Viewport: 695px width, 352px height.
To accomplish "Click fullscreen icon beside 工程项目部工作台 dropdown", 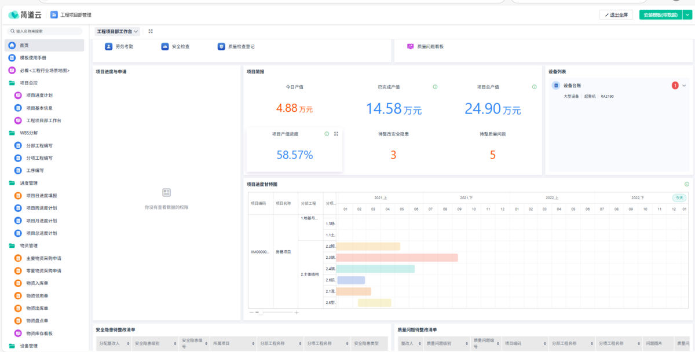I will tap(151, 31).
